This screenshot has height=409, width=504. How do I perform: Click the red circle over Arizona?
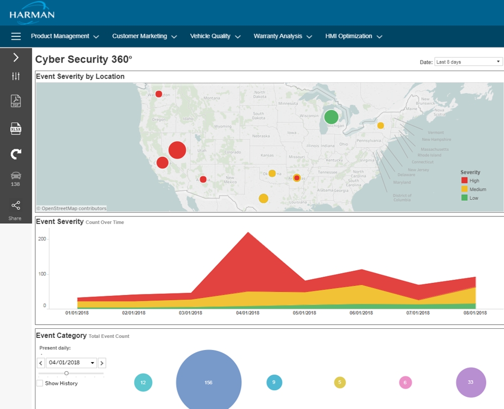coord(203,179)
